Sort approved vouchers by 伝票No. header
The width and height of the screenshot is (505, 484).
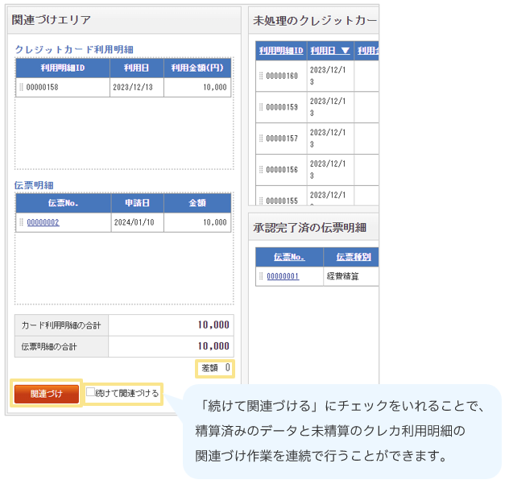[289, 257]
